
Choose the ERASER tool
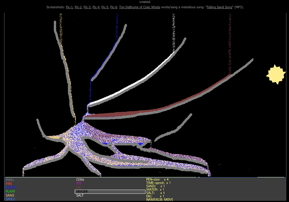(x=110, y=192)
